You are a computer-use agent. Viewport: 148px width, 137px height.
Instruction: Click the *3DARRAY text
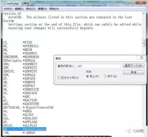point(30,53)
